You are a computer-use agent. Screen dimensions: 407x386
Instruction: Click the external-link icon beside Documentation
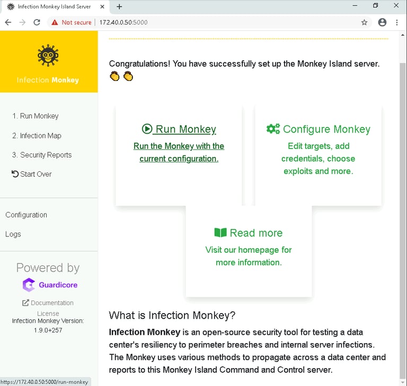(25, 302)
